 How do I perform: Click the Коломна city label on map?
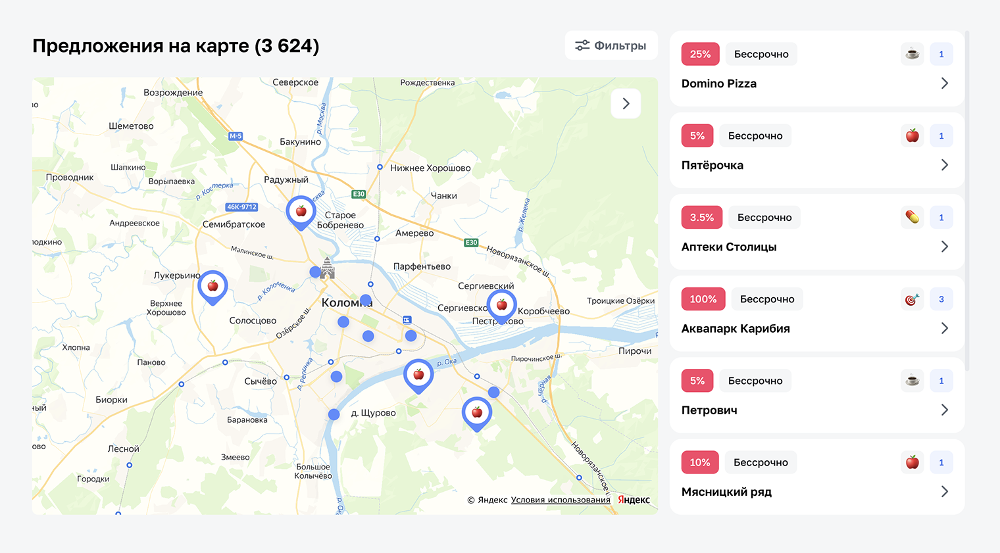pyautogui.click(x=347, y=302)
